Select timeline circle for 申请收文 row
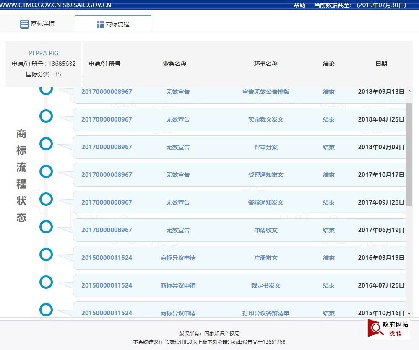 [x=46, y=227]
